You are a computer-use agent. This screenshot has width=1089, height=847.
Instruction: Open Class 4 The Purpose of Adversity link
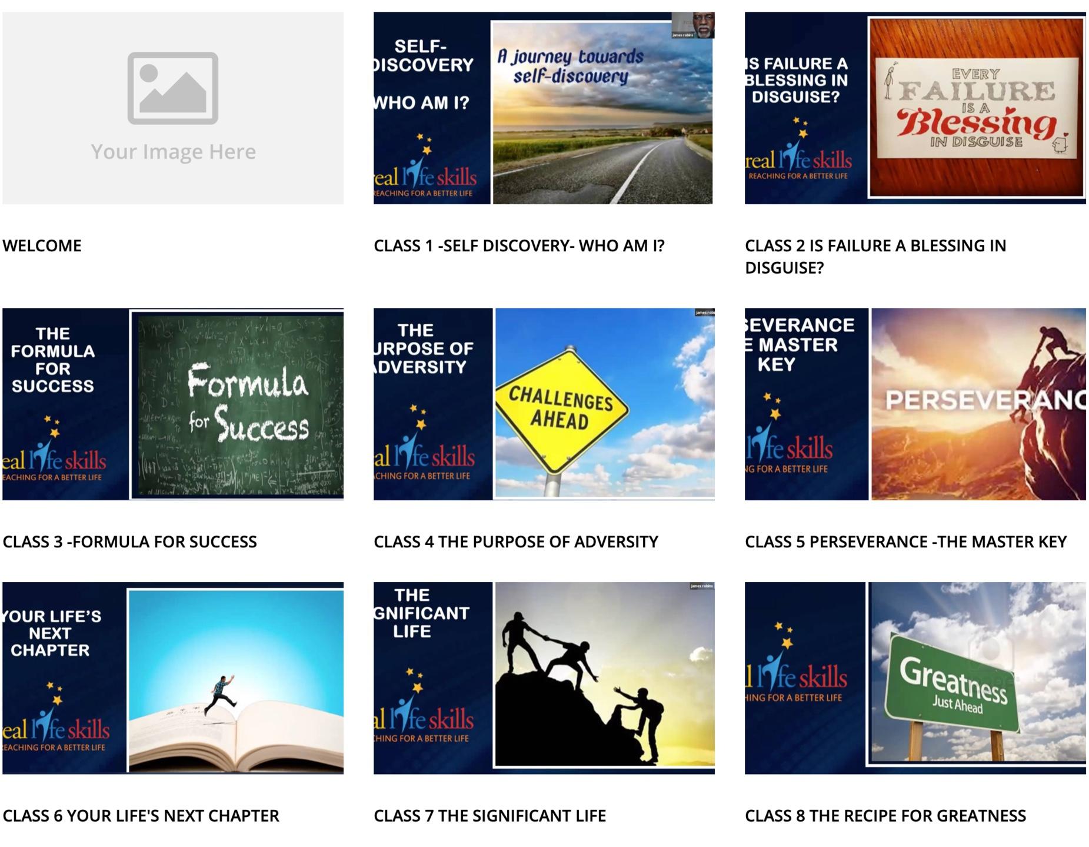click(x=516, y=542)
